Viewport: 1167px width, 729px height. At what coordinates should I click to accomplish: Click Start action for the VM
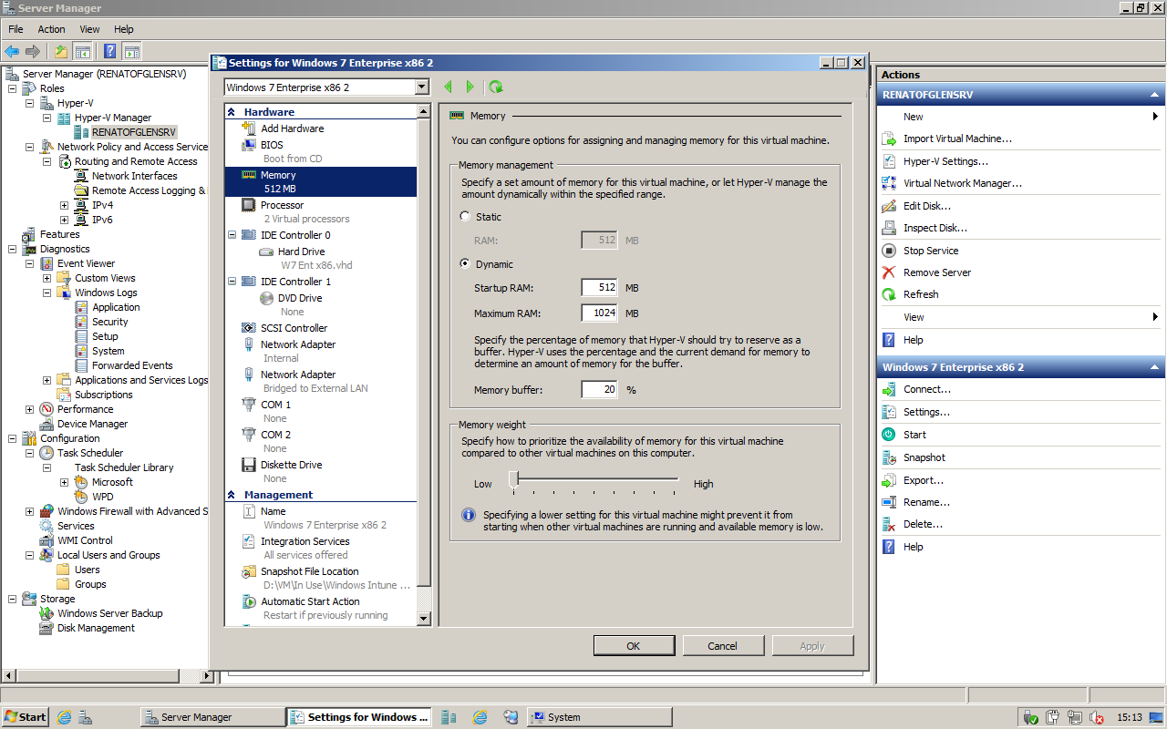[914, 435]
